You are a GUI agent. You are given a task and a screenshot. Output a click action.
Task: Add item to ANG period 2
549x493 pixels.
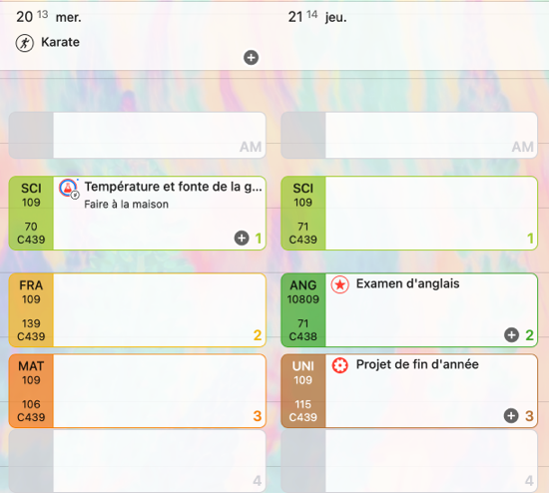[511, 335]
